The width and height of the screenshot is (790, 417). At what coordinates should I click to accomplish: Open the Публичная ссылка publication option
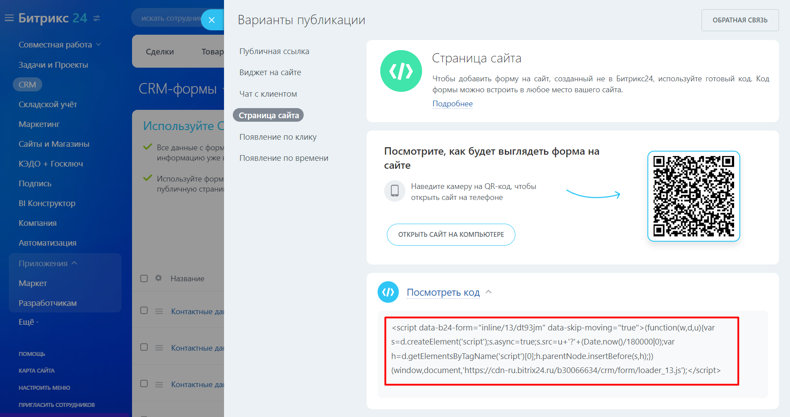(x=274, y=51)
